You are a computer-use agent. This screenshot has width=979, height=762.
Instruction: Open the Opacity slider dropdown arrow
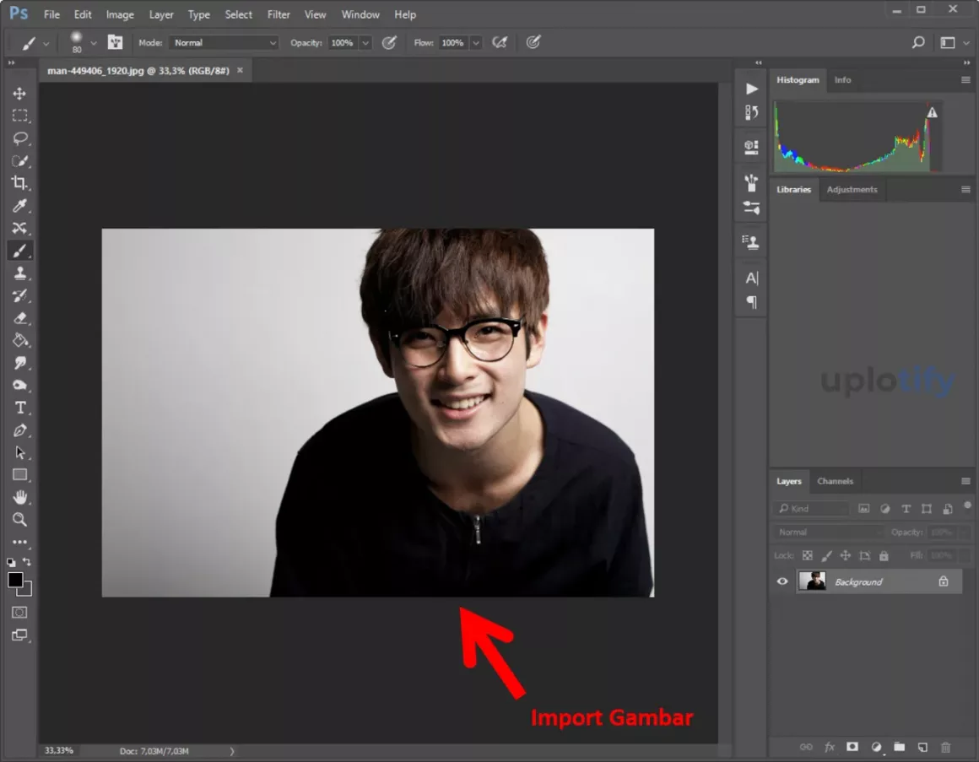pyautogui.click(x=365, y=43)
